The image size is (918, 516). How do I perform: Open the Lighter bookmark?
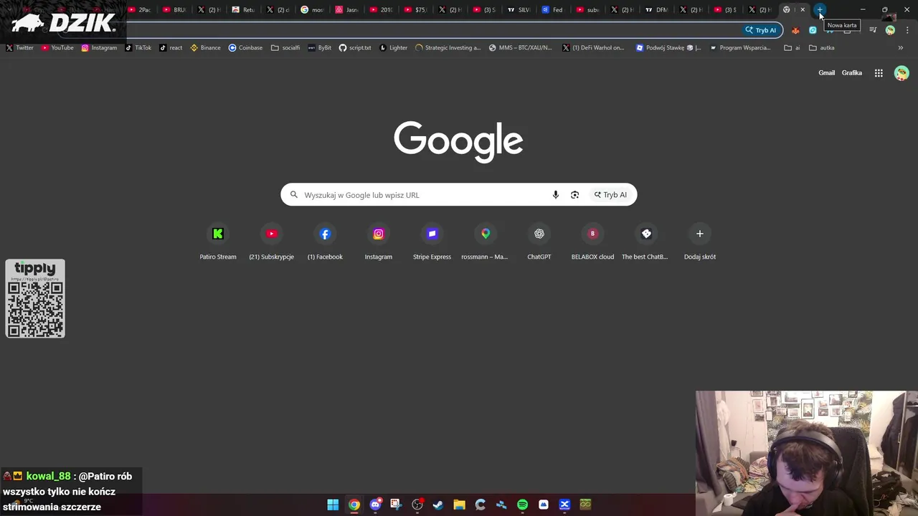coord(393,48)
